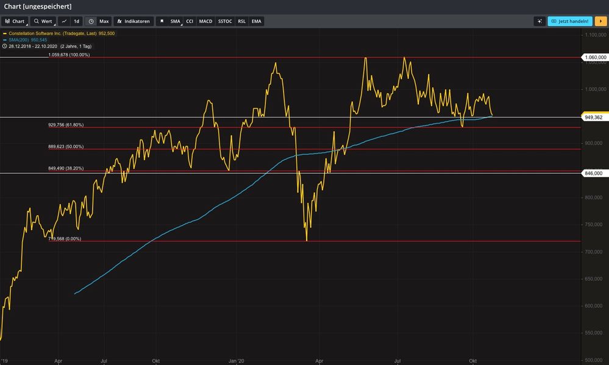Toggle the SSTOC indicator
Screen dimensions: 609x365
pos(225,21)
